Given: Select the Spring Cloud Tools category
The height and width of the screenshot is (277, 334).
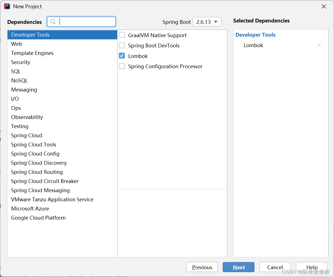Looking at the screenshot, I should [62, 144].
